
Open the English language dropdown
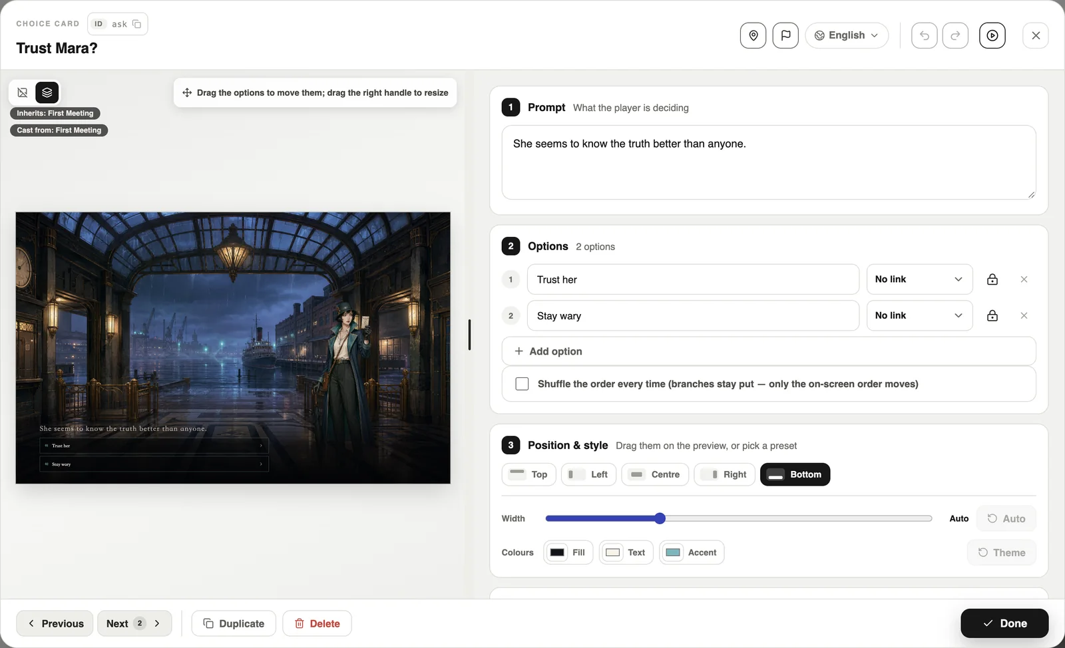coord(847,35)
